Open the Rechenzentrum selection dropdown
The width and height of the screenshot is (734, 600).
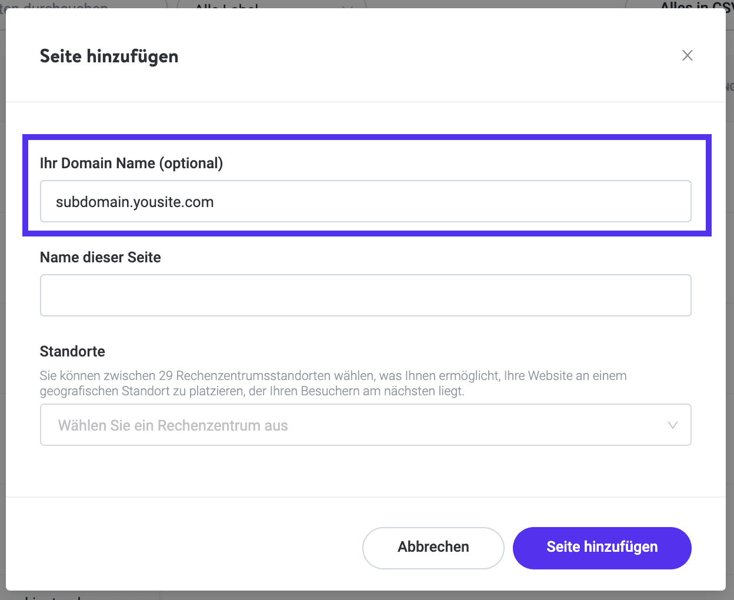[x=365, y=425]
